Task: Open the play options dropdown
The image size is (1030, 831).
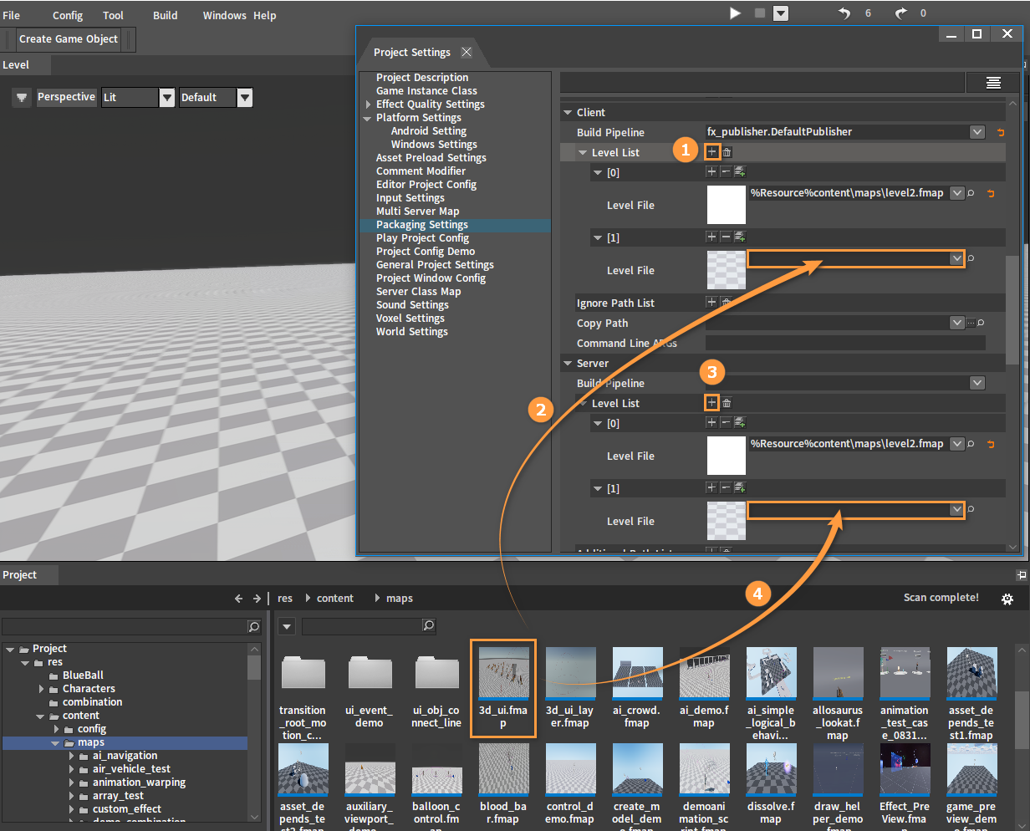Action: 781,13
